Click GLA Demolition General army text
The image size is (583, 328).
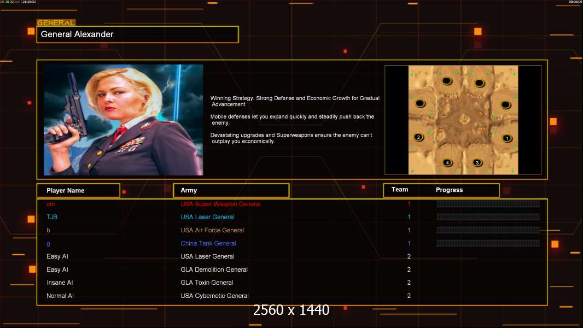pyautogui.click(x=214, y=270)
